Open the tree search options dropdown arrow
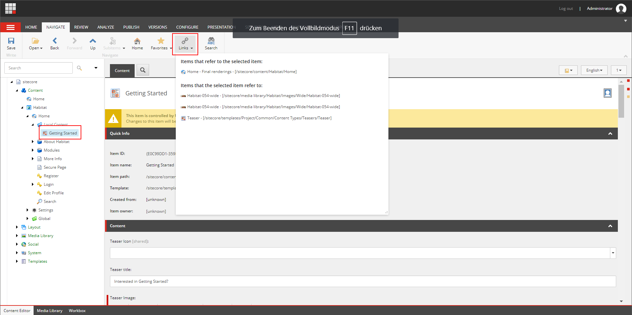The image size is (632, 315). [x=96, y=68]
